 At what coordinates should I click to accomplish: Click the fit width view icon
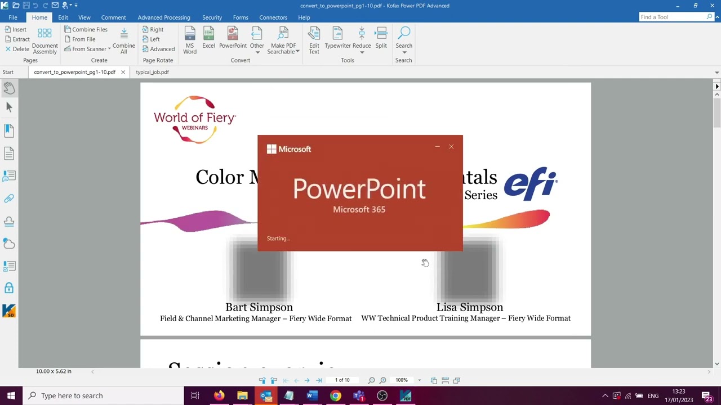(x=445, y=380)
